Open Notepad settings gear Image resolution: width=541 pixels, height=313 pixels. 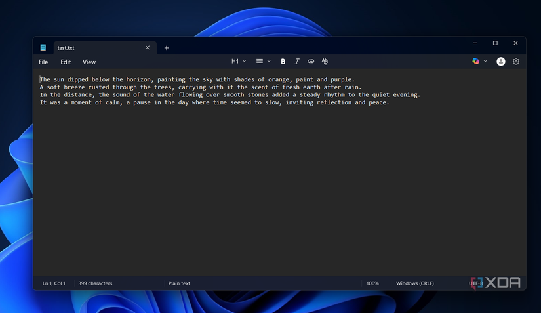(x=516, y=62)
